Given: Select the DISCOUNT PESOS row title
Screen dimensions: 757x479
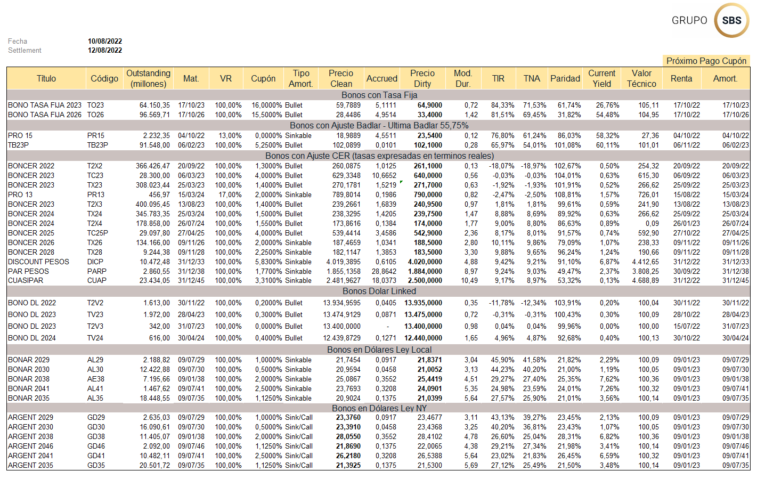Looking at the screenshot, I should coord(38,262).
